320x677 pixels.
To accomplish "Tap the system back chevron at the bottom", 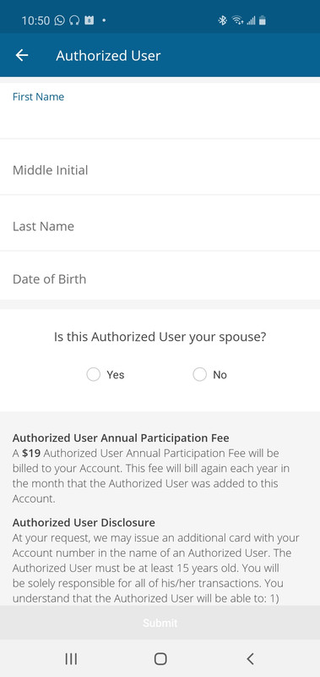I will click(x=250, y=658).
